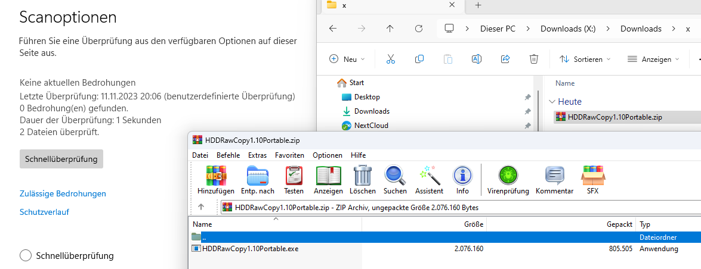Image resolution: width=701 pixels, height=269 pixels.
Task: Open WinRAR Optionen menu
Action: [328, 155]
